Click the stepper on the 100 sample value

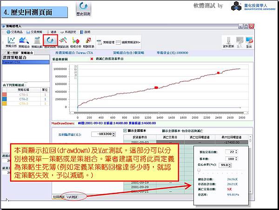tap(236, 159)
